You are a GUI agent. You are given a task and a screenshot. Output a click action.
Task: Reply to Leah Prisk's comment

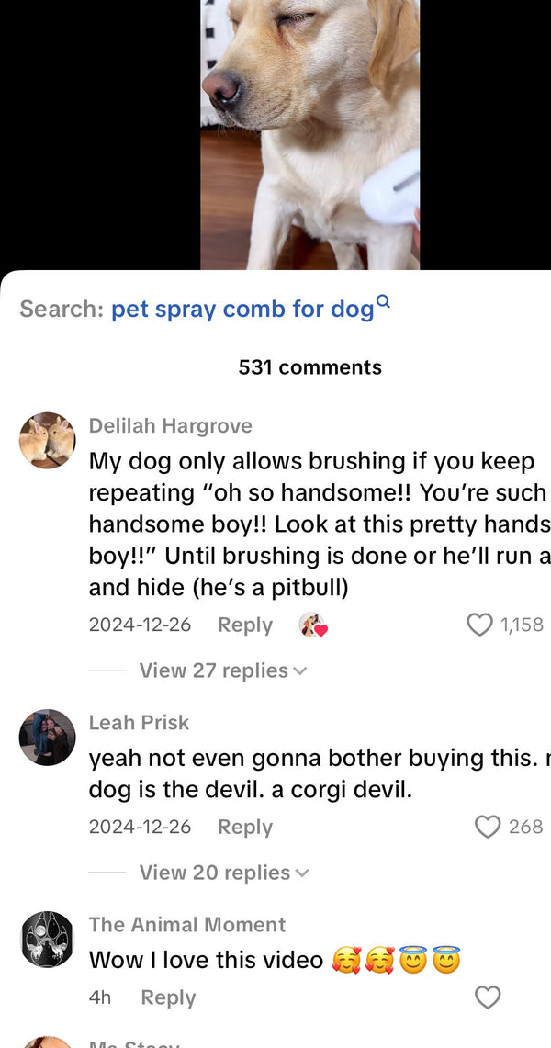pyautogui.click(x=245, y=827)
